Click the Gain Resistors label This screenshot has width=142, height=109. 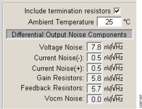[60, 78]
